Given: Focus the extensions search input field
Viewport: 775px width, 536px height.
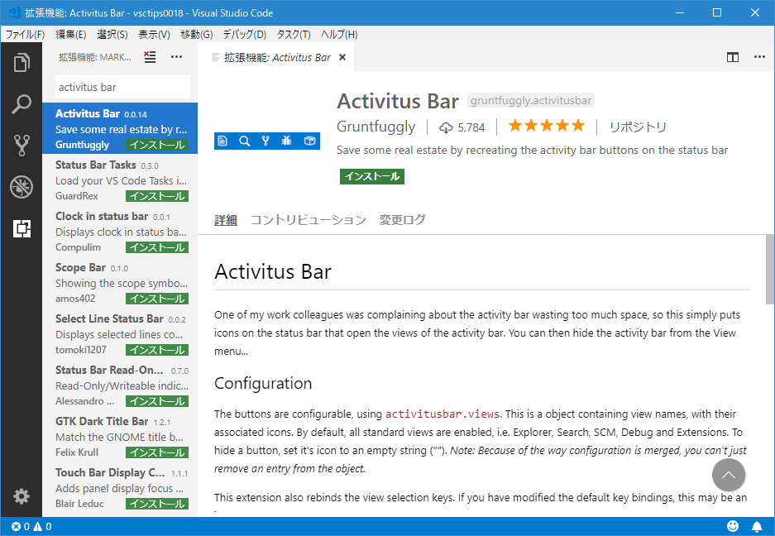Looking at the screenshot, I should [122, 87].
